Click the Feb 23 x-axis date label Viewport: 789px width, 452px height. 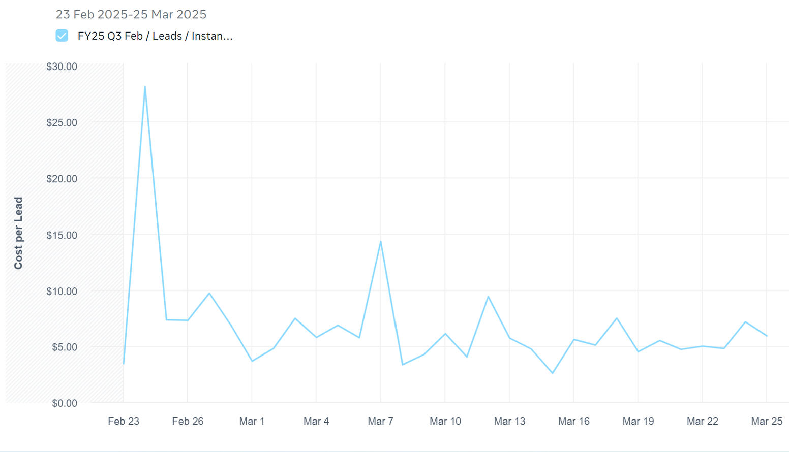coord(124,421)
